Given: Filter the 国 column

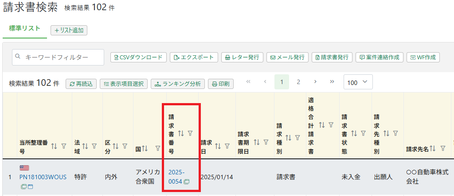Looking at the screenshot, I should click(158, 149).
